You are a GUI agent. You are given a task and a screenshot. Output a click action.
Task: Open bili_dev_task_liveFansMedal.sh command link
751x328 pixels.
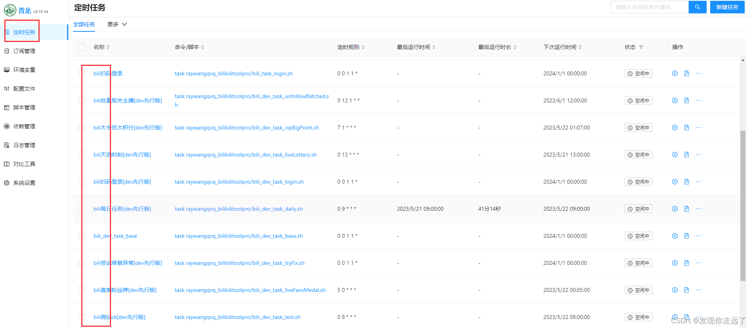tap(250, 290)
